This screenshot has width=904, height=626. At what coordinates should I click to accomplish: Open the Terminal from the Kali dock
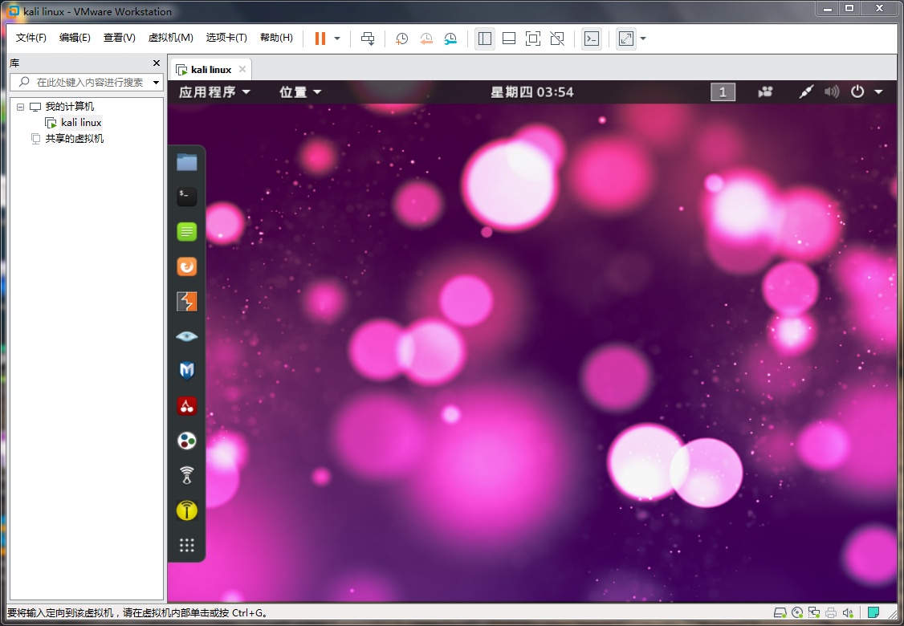[x=186, y=197]
